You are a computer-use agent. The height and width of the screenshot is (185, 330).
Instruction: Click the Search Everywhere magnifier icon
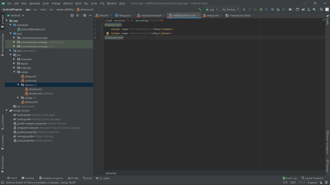click(321, 9)
